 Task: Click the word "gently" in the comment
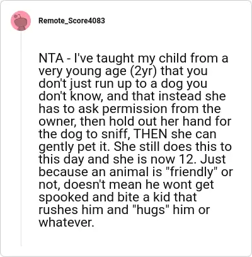click(x=56, y=147)
